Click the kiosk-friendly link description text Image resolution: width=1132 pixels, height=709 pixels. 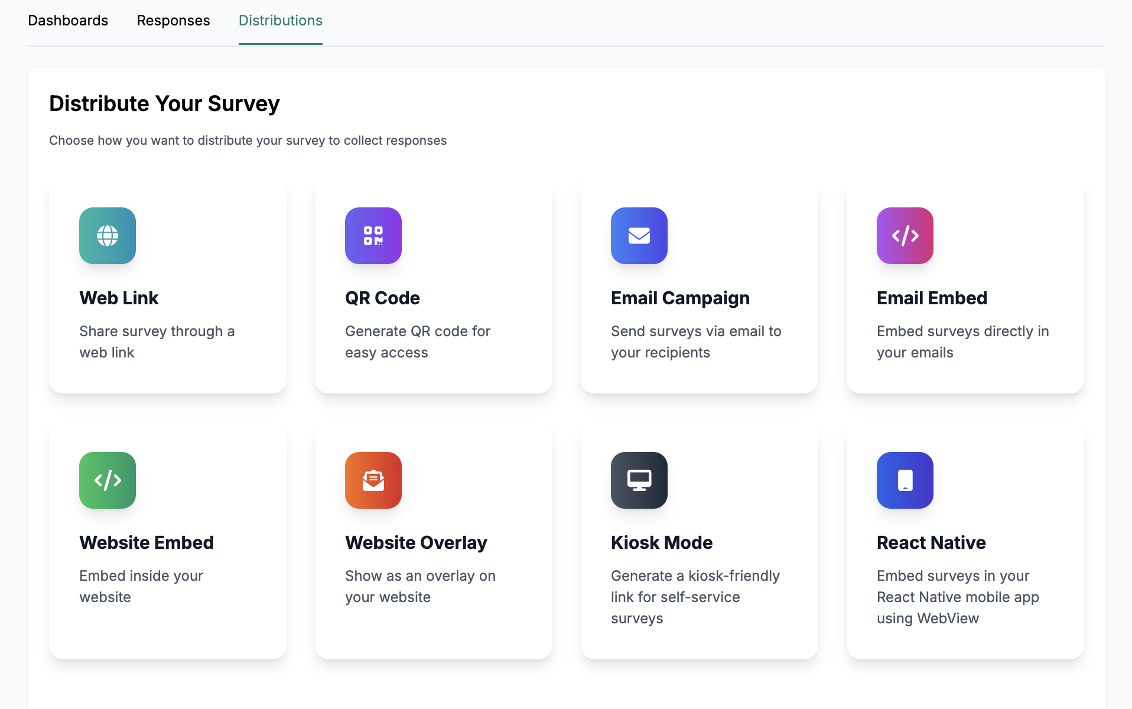695,597
